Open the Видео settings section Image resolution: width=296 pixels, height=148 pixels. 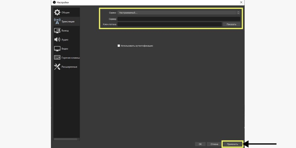[66, 49]
